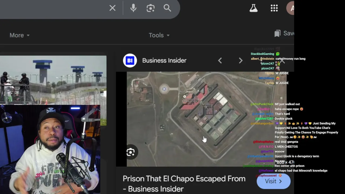Click chat message 'real deal gangsta'

coord(286,142)
